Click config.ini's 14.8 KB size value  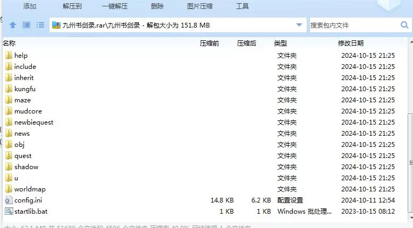(x=222, y=200)
